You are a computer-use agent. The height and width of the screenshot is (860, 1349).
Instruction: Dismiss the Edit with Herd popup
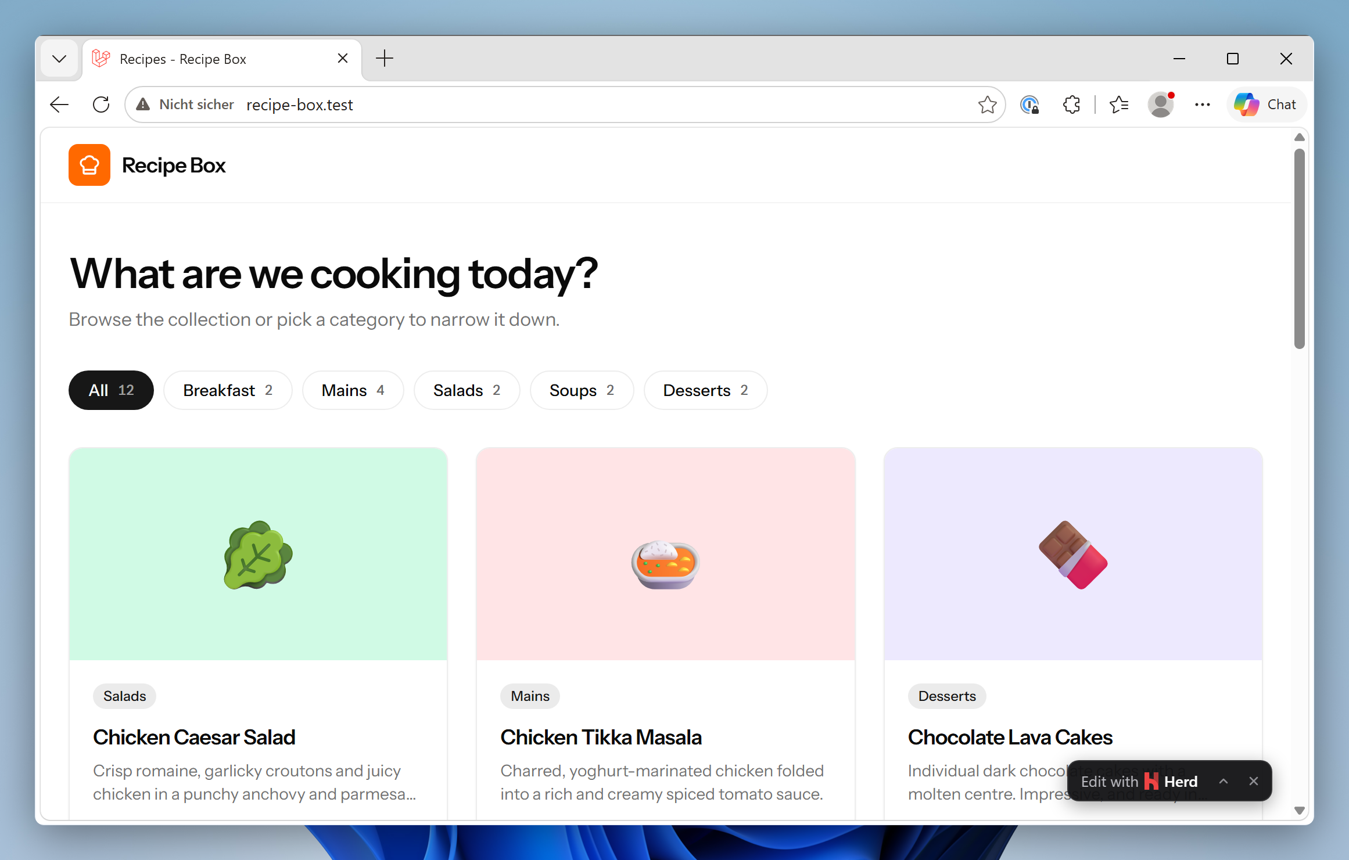coord(1254,781)
